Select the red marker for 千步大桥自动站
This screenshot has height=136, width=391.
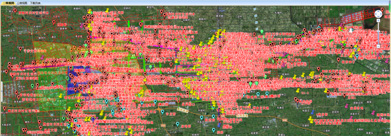tap(20, 49)
